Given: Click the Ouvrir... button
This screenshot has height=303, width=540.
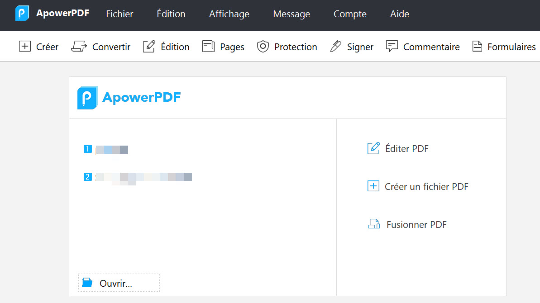Looking at the screenshot, I should pyautogui.click(x=119, y=283).
